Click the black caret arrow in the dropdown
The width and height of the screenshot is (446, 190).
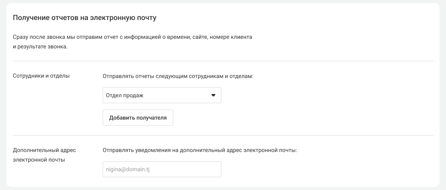[x=213, y=95]
